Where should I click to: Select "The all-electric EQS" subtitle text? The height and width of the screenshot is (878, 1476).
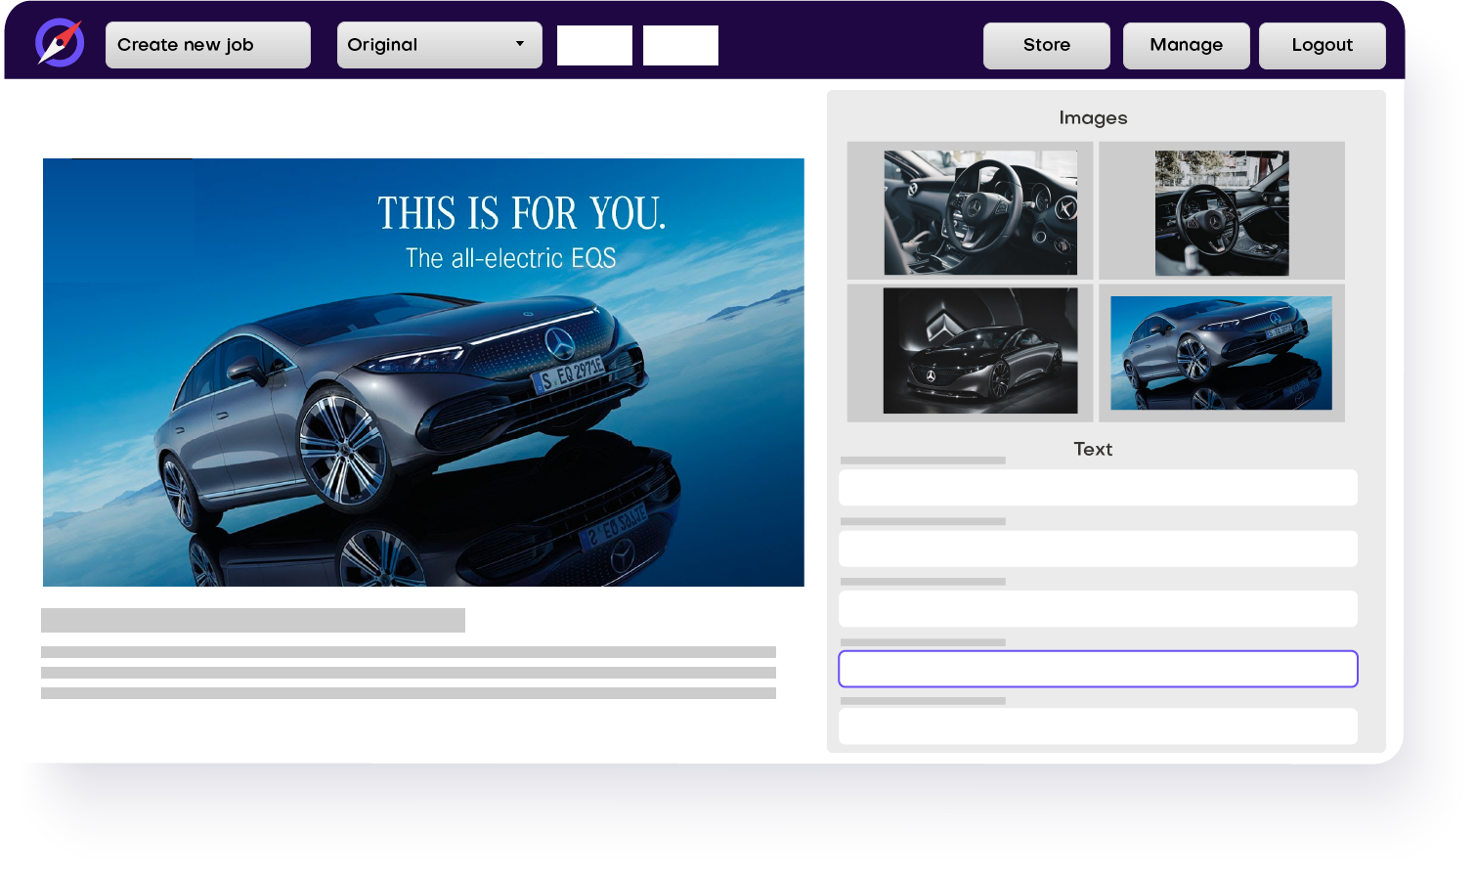click(x=510, y=258)
